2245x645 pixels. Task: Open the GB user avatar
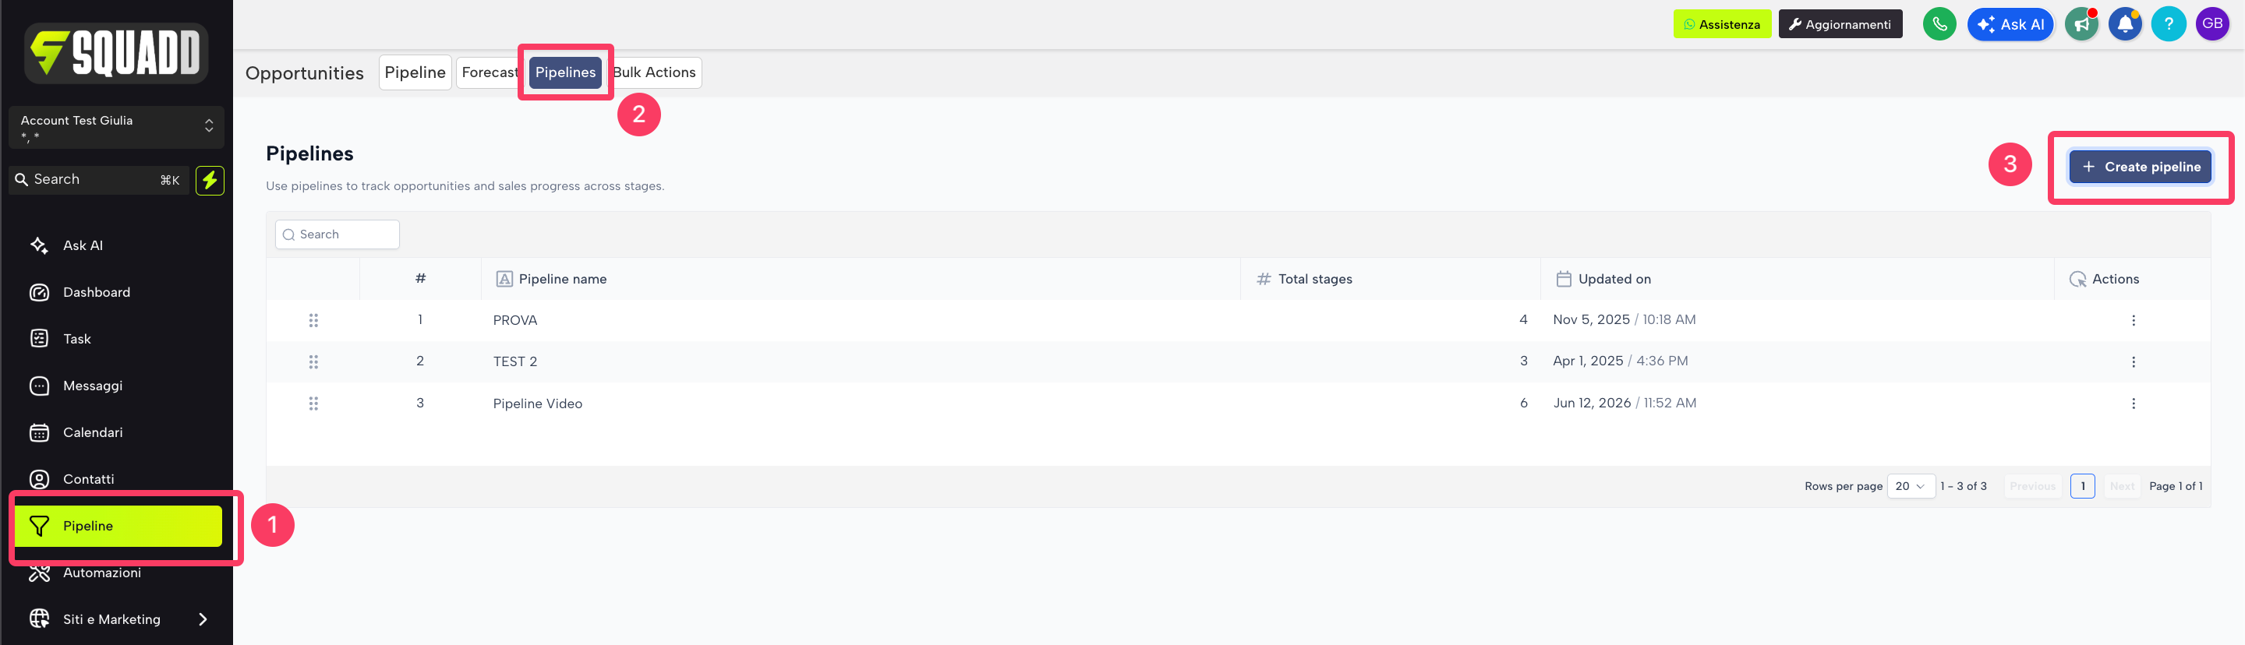[2212, 24]
